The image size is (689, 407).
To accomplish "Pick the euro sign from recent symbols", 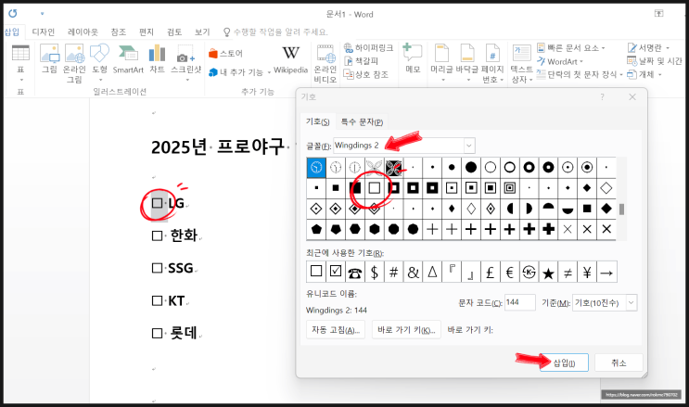I will (x=509, y=272).
